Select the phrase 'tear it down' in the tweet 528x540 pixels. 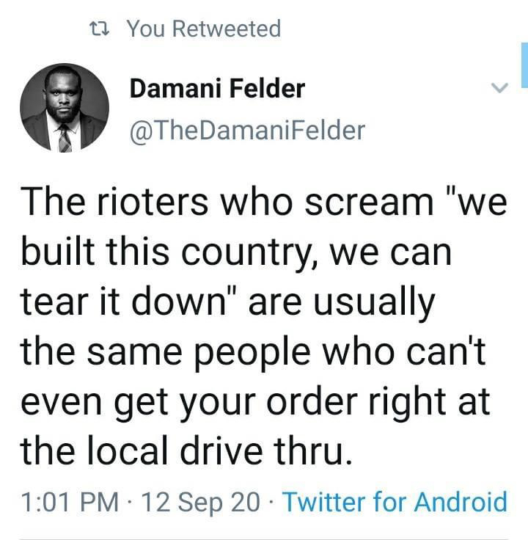click(123, 302)
